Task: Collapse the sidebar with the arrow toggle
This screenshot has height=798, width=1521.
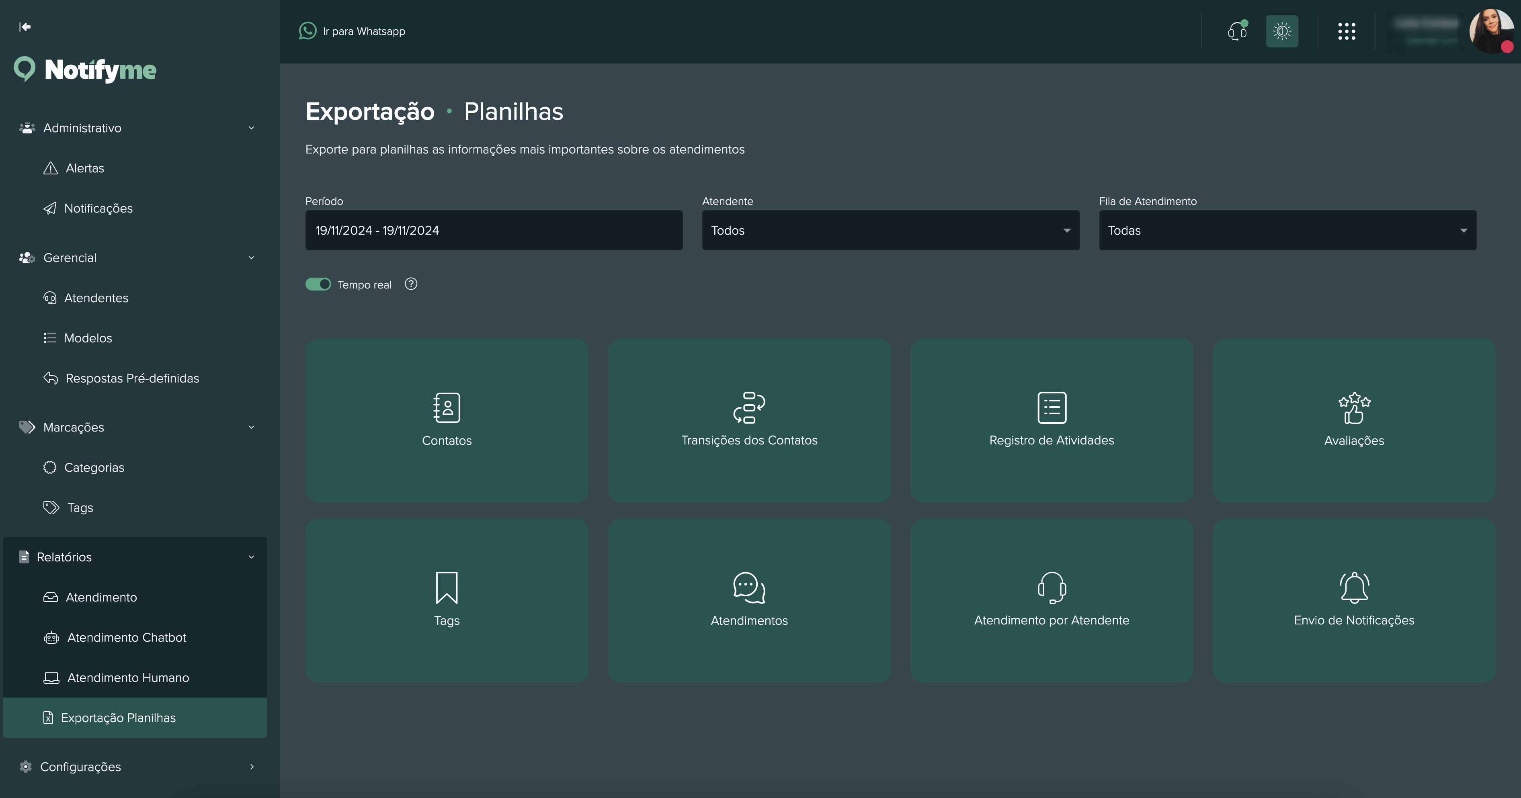Action: 25,27
